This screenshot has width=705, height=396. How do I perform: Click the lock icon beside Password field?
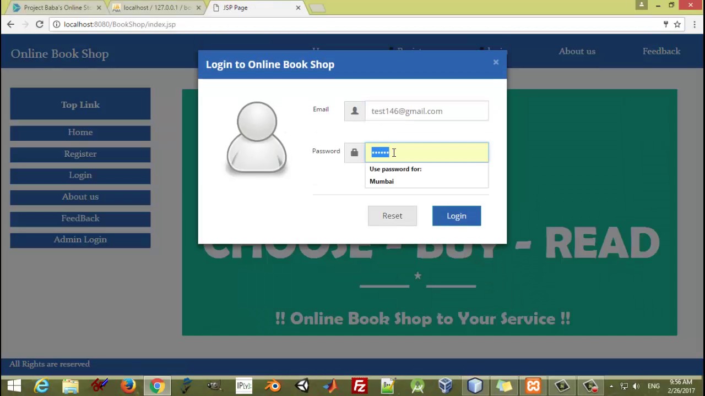[x=355, y=152]
